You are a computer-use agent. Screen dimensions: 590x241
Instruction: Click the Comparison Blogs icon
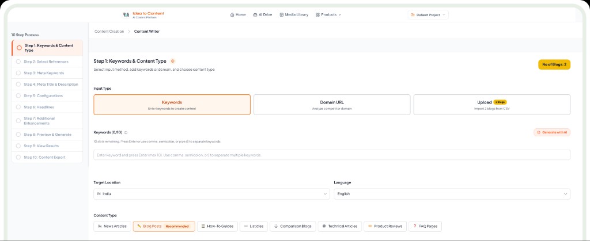276,227
